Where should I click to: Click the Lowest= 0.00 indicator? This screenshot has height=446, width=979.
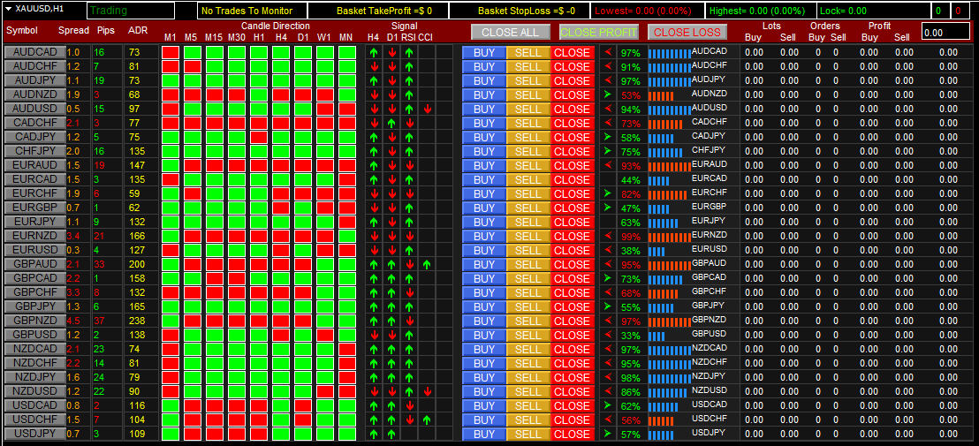click(x=642, y=11)
